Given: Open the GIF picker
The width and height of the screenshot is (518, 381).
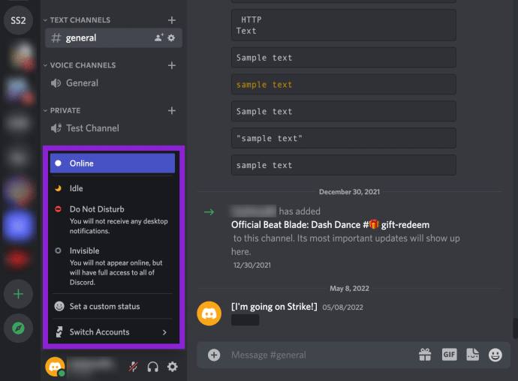Looking at the screenshot, I should (449, 355).
